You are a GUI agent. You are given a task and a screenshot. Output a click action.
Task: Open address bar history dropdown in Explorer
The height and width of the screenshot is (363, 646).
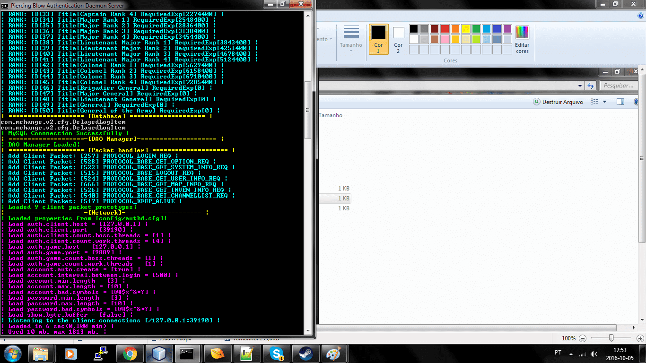580,86
